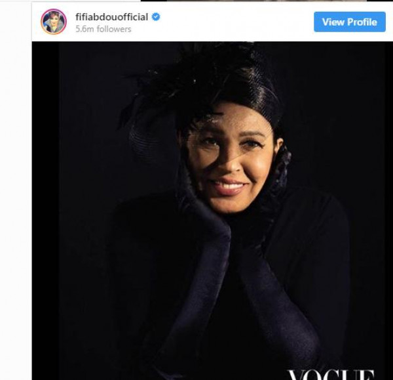Open the fifiabdouofficial username link
This screenshot has width=393, height=380.
point(111,18)
